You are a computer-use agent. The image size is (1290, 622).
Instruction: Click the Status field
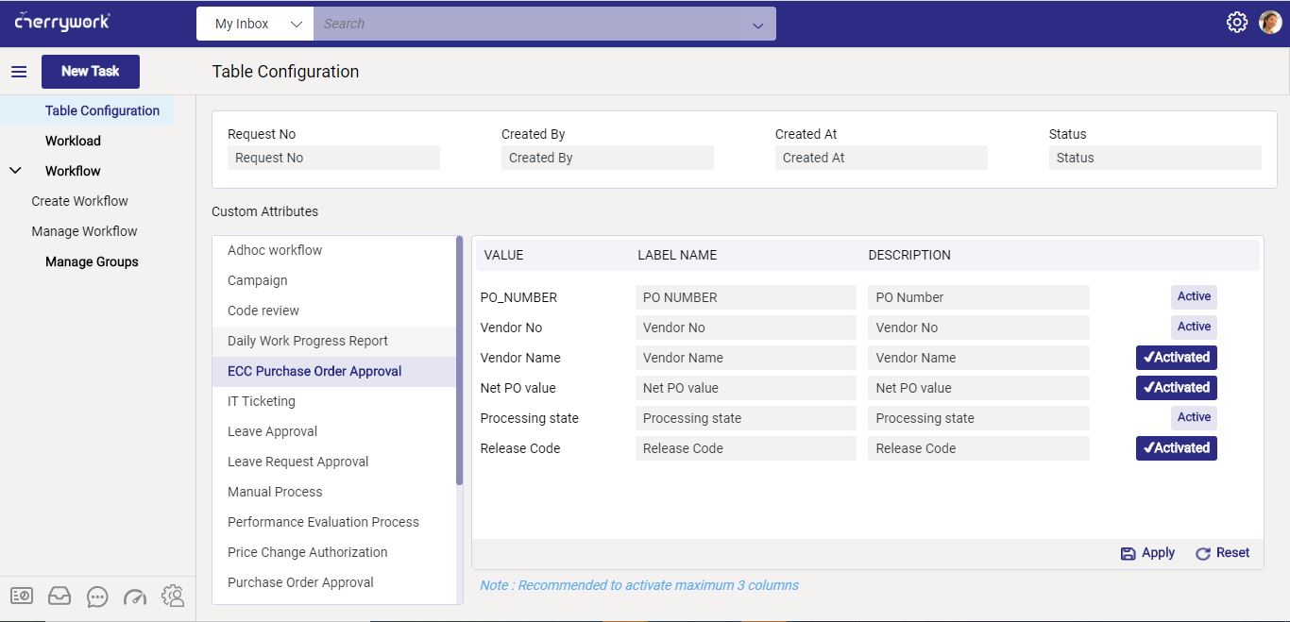[x=1155, y=158]
